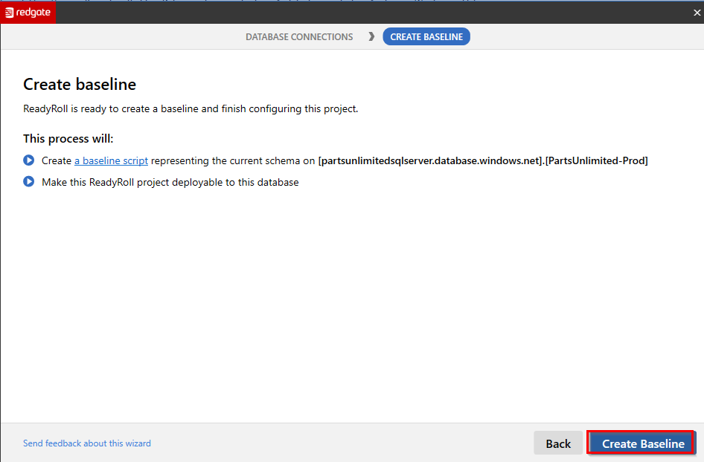704x462 pixels.
Task: Close the wizard window
Action: coord(697,13)
